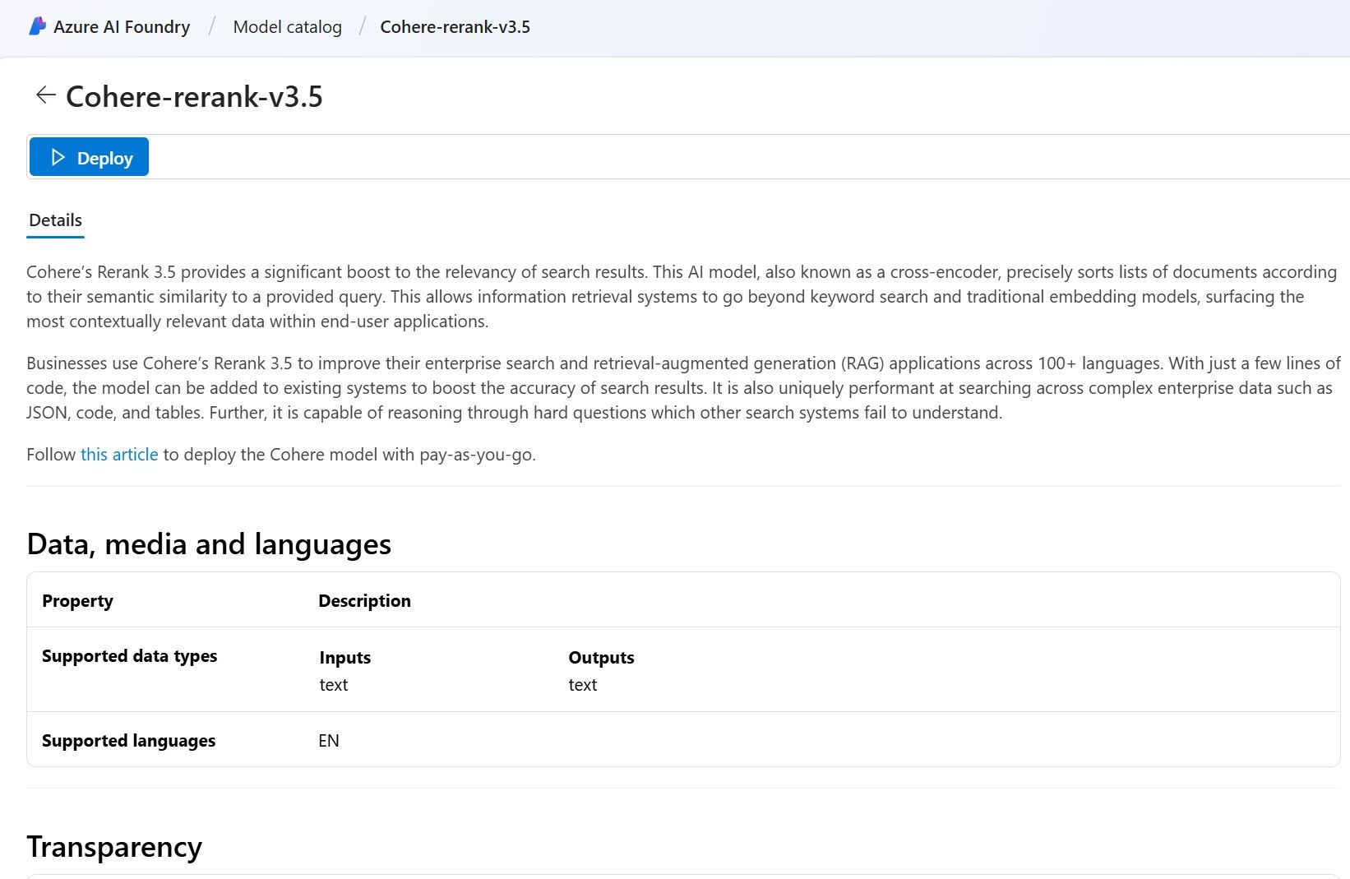Deploy the Cohere-rerank-v3.5 model
This screenshot has width=1350, height=879.
(89, 157)
